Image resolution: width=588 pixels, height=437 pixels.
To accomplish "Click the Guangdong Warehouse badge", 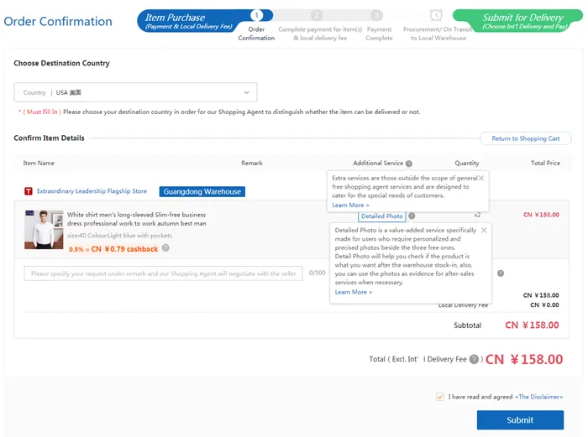I will tap(202, 192).
